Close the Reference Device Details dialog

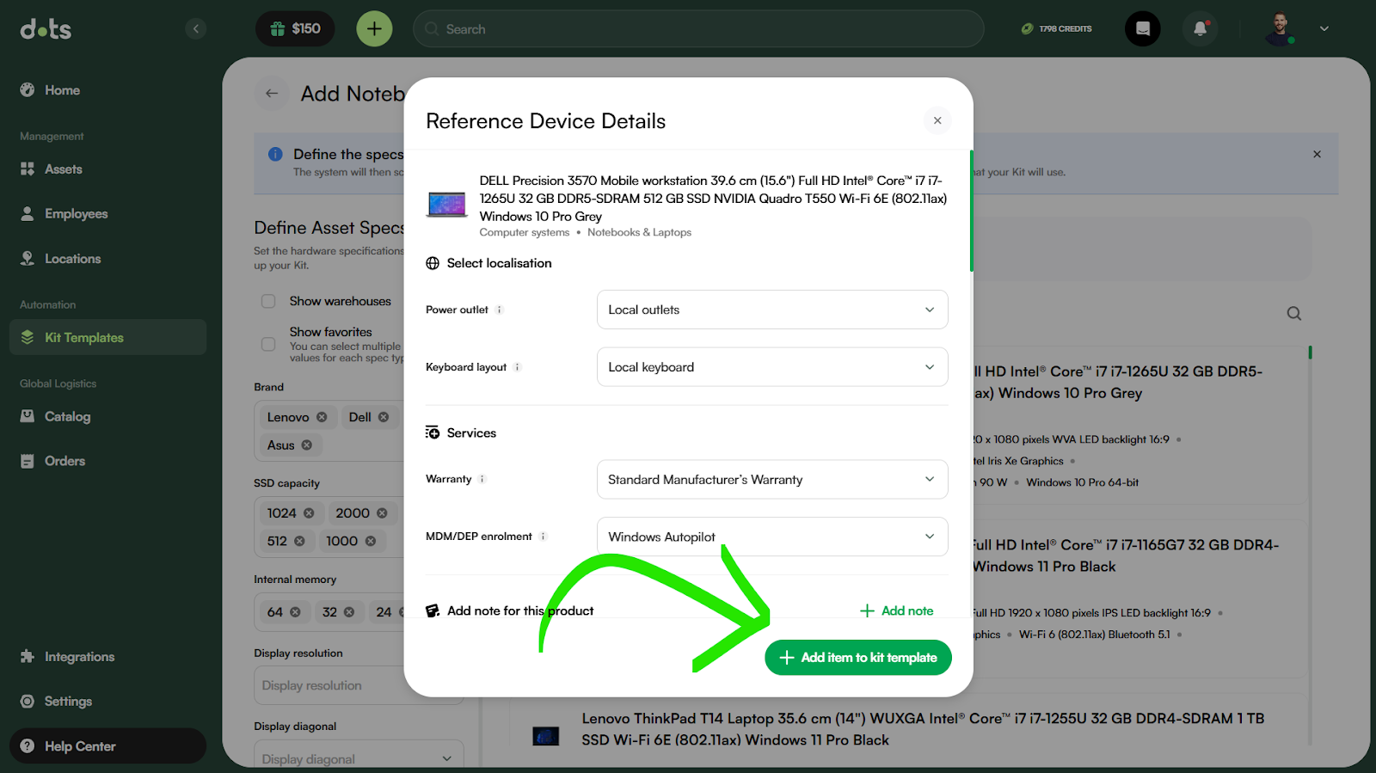coord(937,120)
